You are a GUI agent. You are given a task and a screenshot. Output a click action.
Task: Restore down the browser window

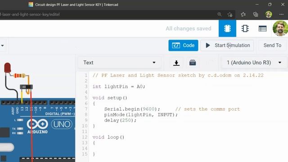[270, 4]
